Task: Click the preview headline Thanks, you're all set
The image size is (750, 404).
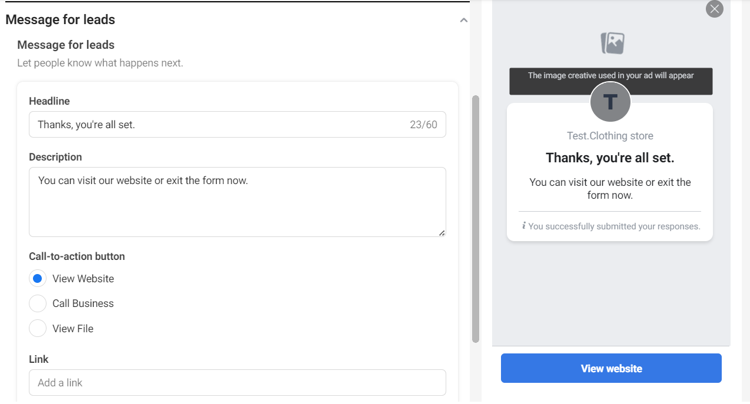Action: pyautogui.click(x=610, y=157)
